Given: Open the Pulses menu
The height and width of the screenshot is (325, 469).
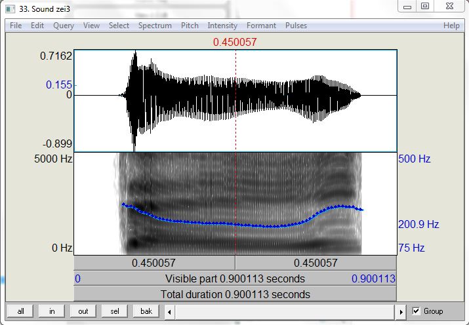Looking at the screenshot, I should coord(296,26).
